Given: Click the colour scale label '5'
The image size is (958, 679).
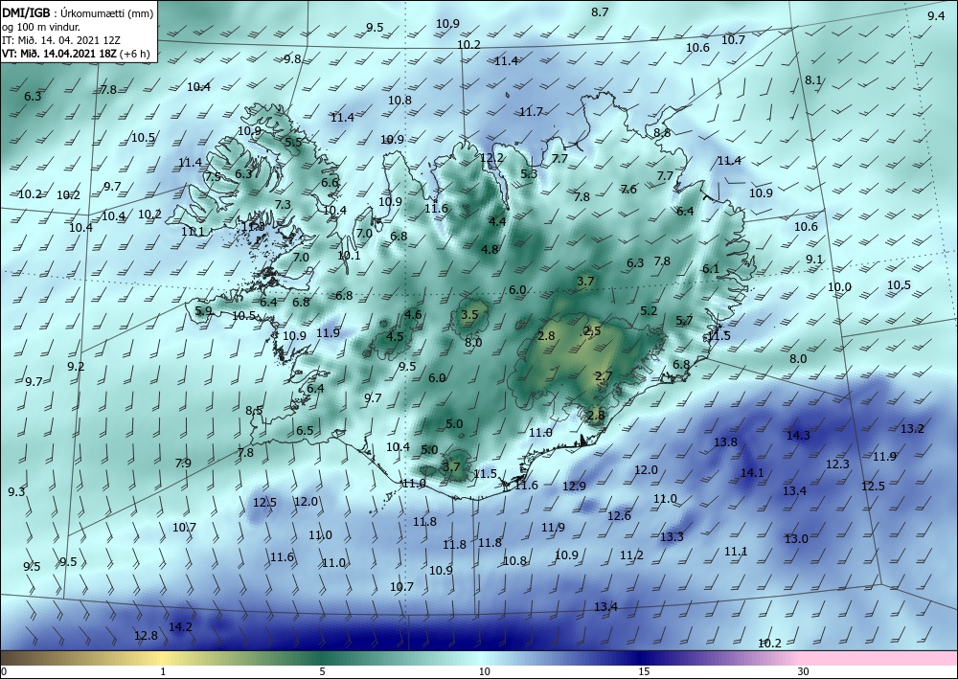Looking at the screenshot, I should [322, 671].
